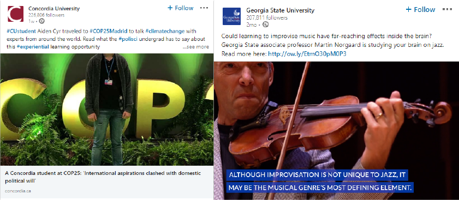Play the violin improvisation video

click(x=336, y=130)
